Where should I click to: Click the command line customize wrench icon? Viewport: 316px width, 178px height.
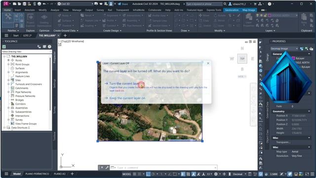107,168
